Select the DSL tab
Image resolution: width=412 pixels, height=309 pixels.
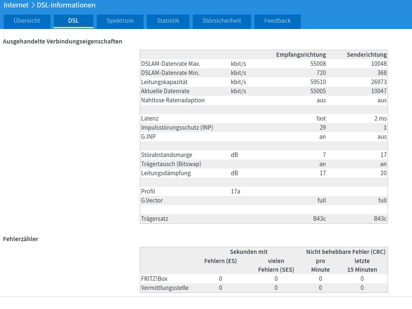point(74,21)
